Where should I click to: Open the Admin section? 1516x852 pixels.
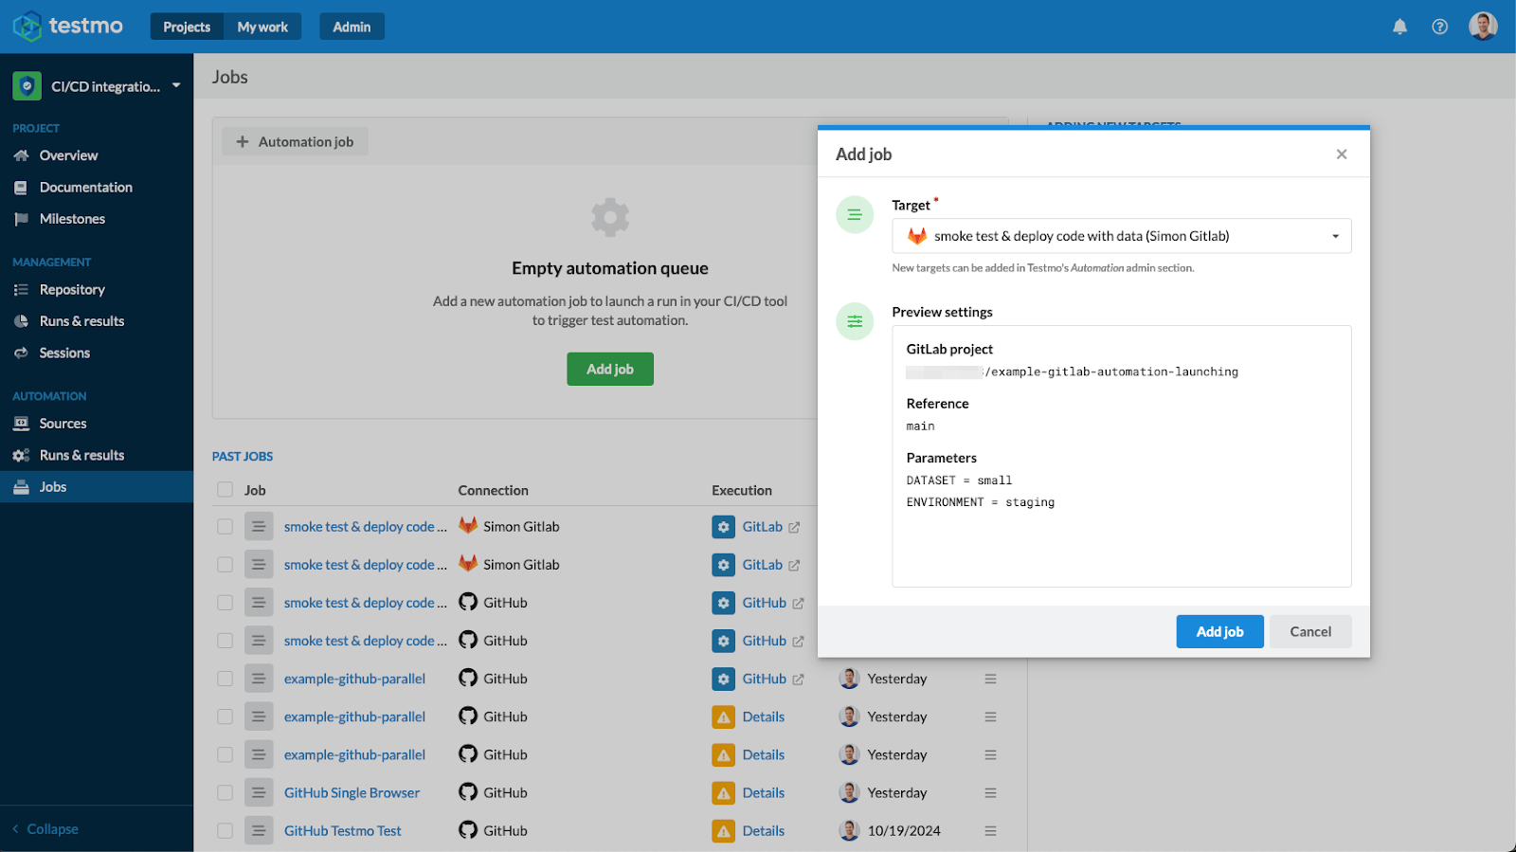(x=352, y=27)
